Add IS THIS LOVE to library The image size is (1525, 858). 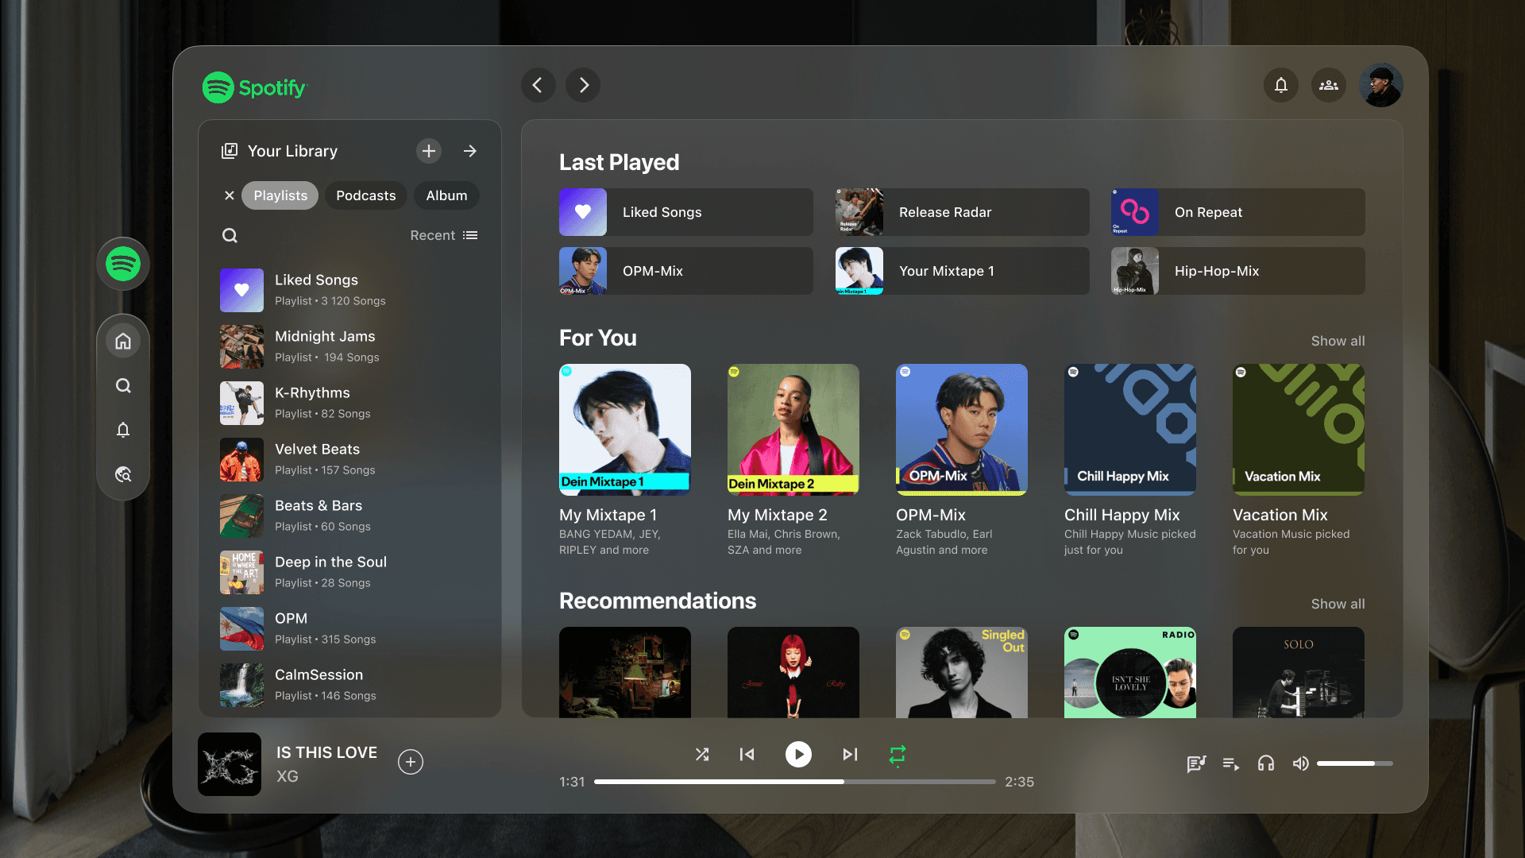(x=411, y=762)
